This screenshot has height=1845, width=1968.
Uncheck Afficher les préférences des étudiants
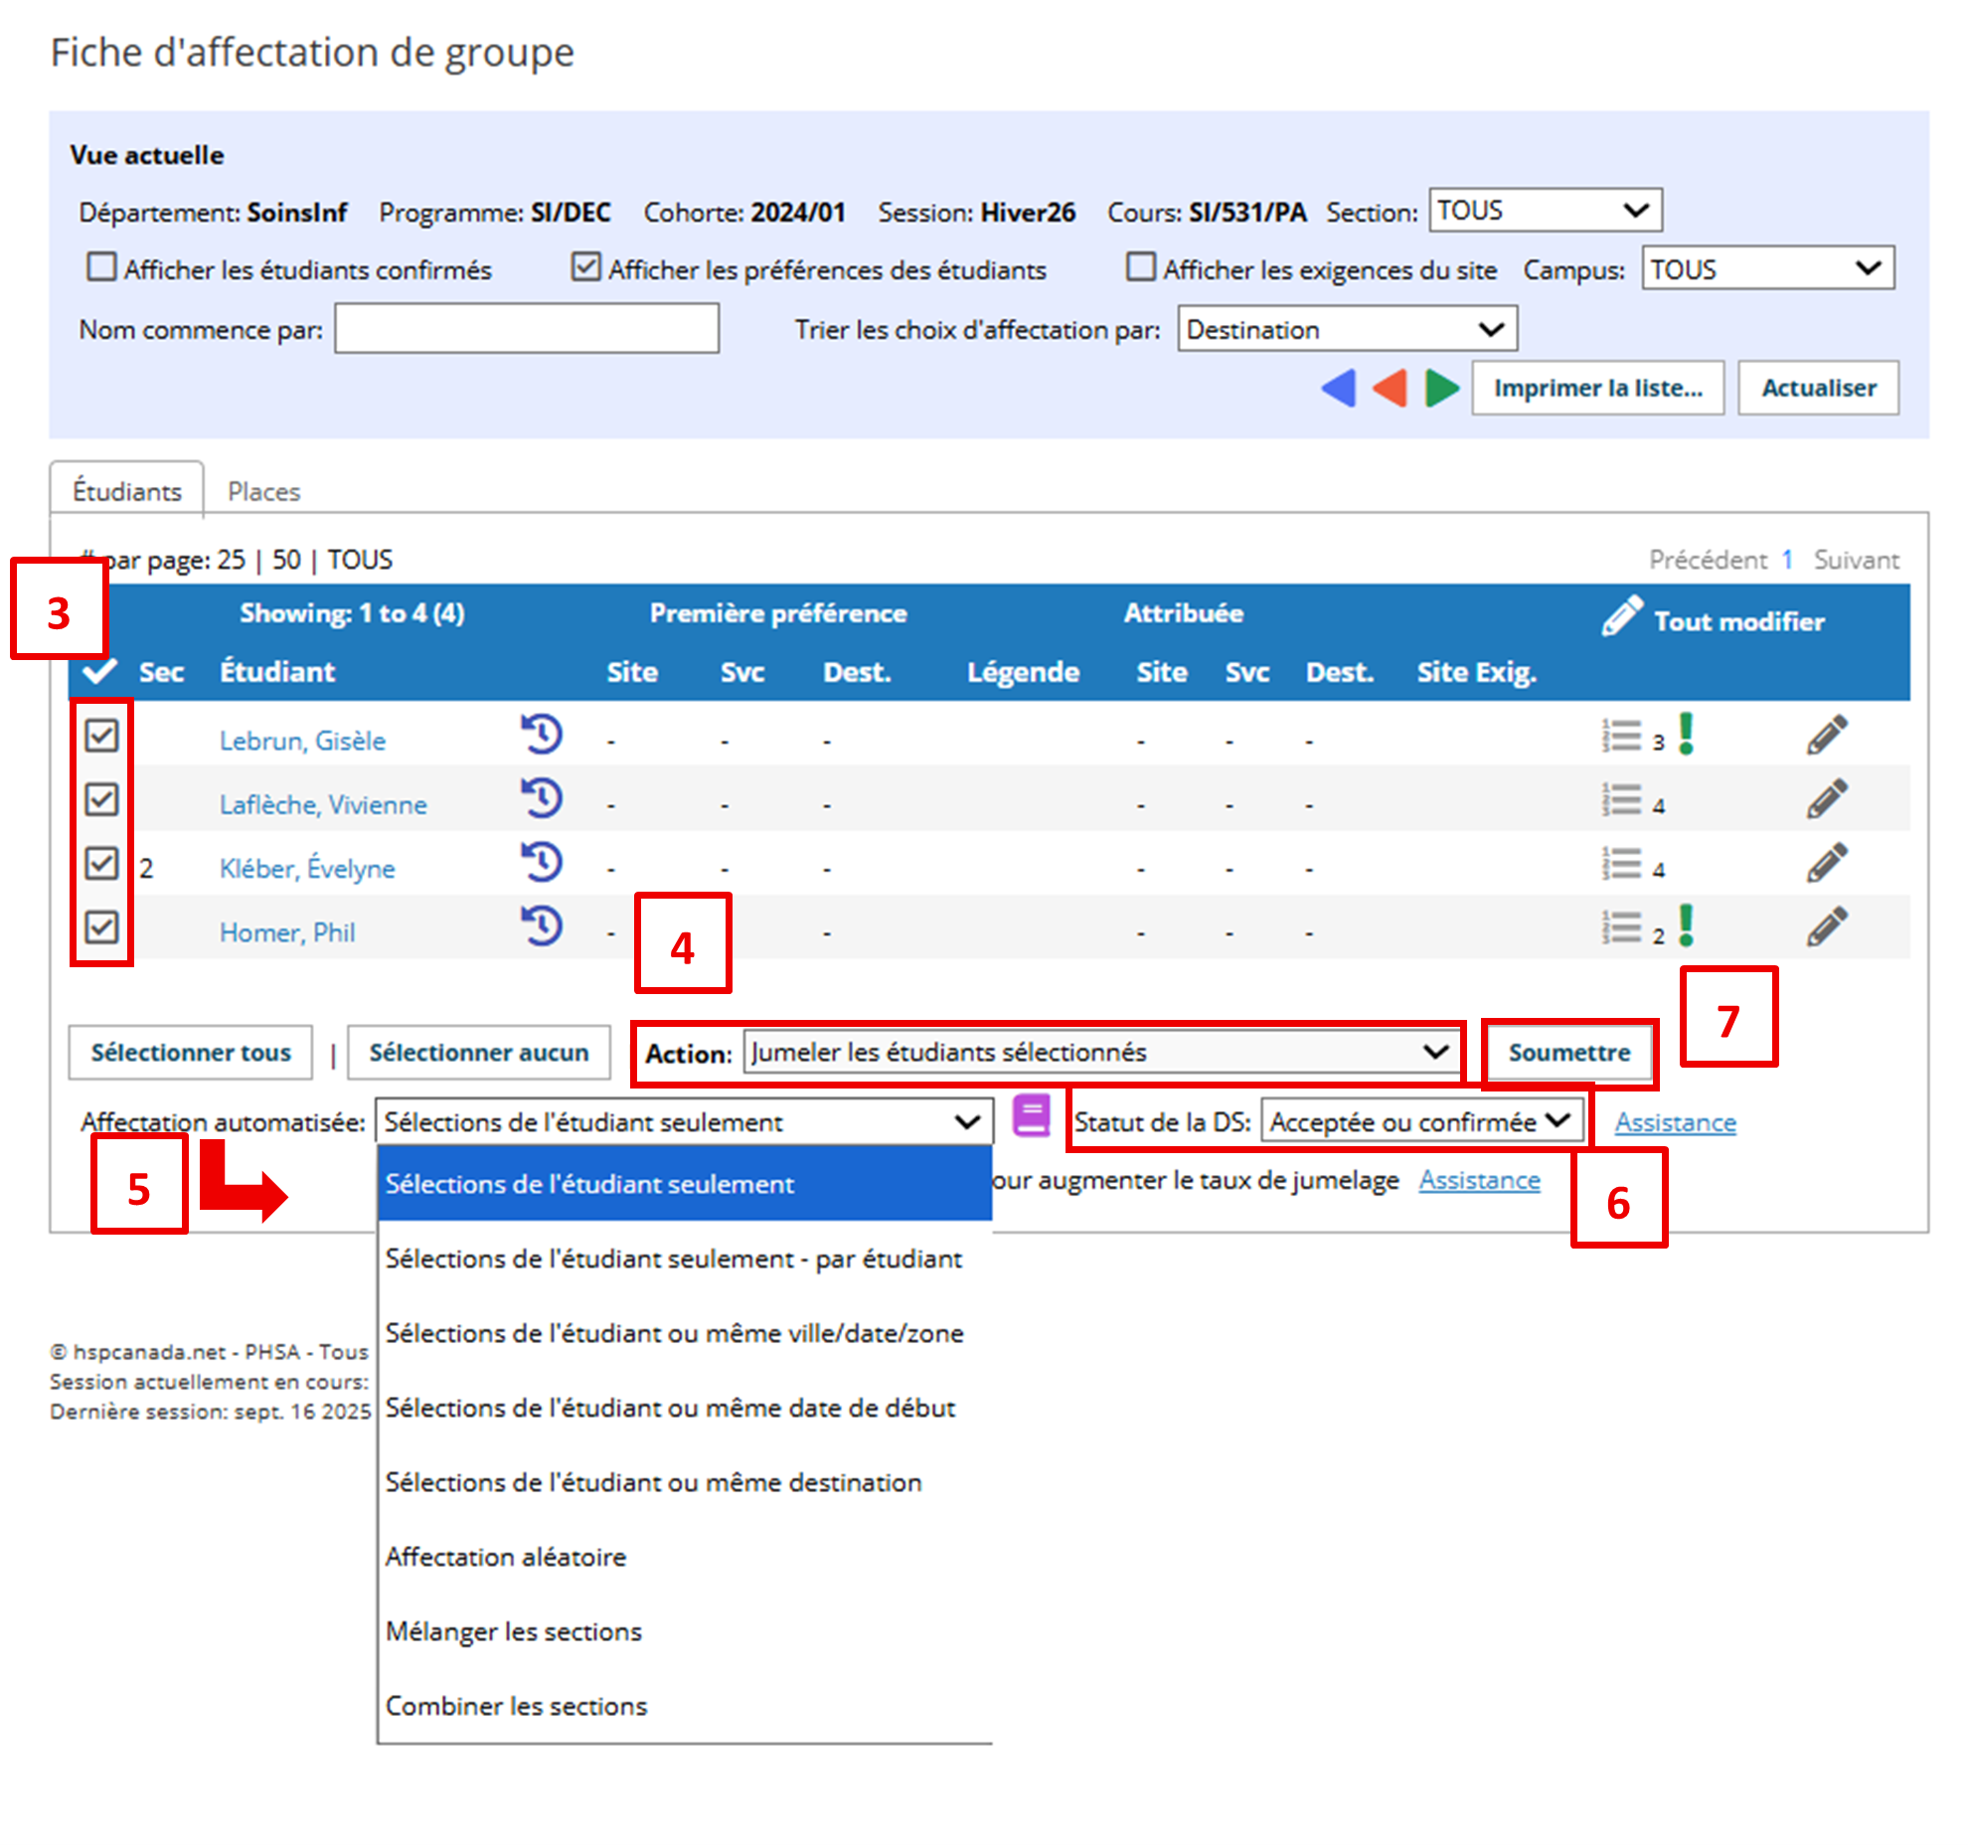point(585,267)
